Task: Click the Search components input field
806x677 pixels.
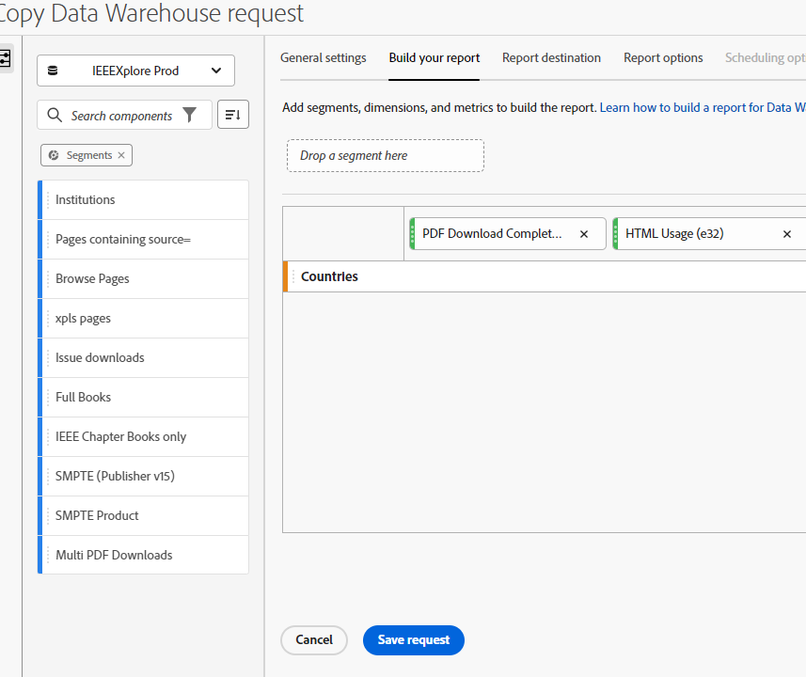Action: pos(122,114)
